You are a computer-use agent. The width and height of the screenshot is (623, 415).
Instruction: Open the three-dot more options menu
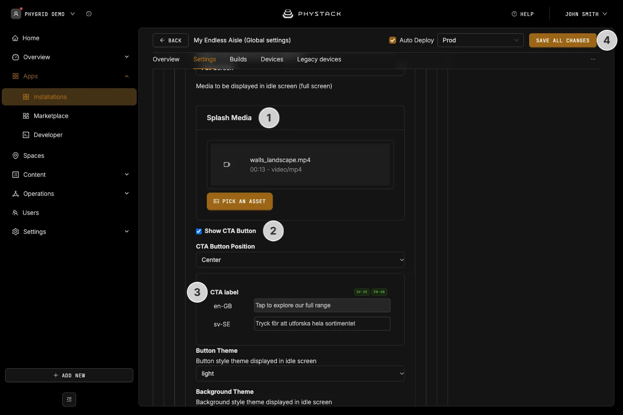[x=593, y=59]
